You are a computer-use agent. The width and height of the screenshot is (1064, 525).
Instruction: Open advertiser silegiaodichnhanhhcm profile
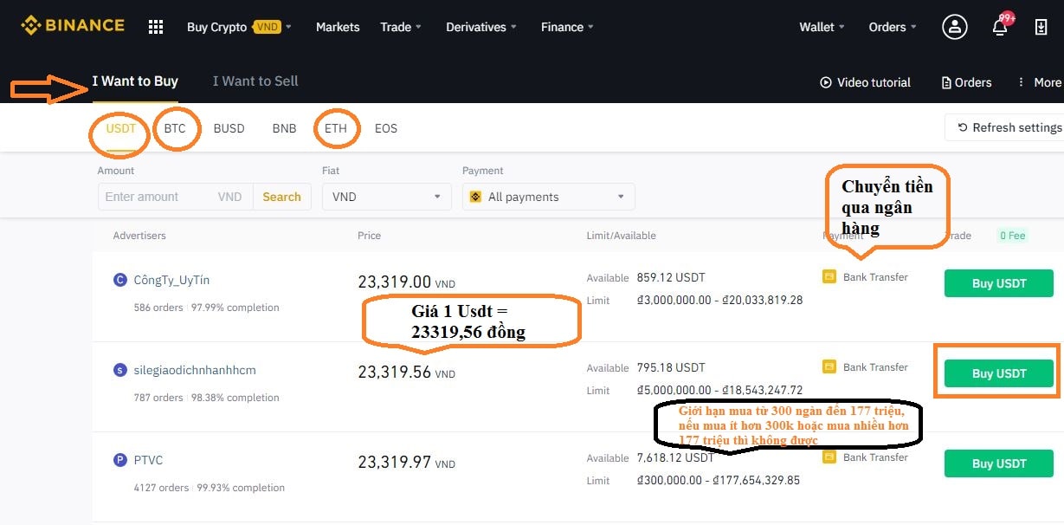click(x=195, y=370)
